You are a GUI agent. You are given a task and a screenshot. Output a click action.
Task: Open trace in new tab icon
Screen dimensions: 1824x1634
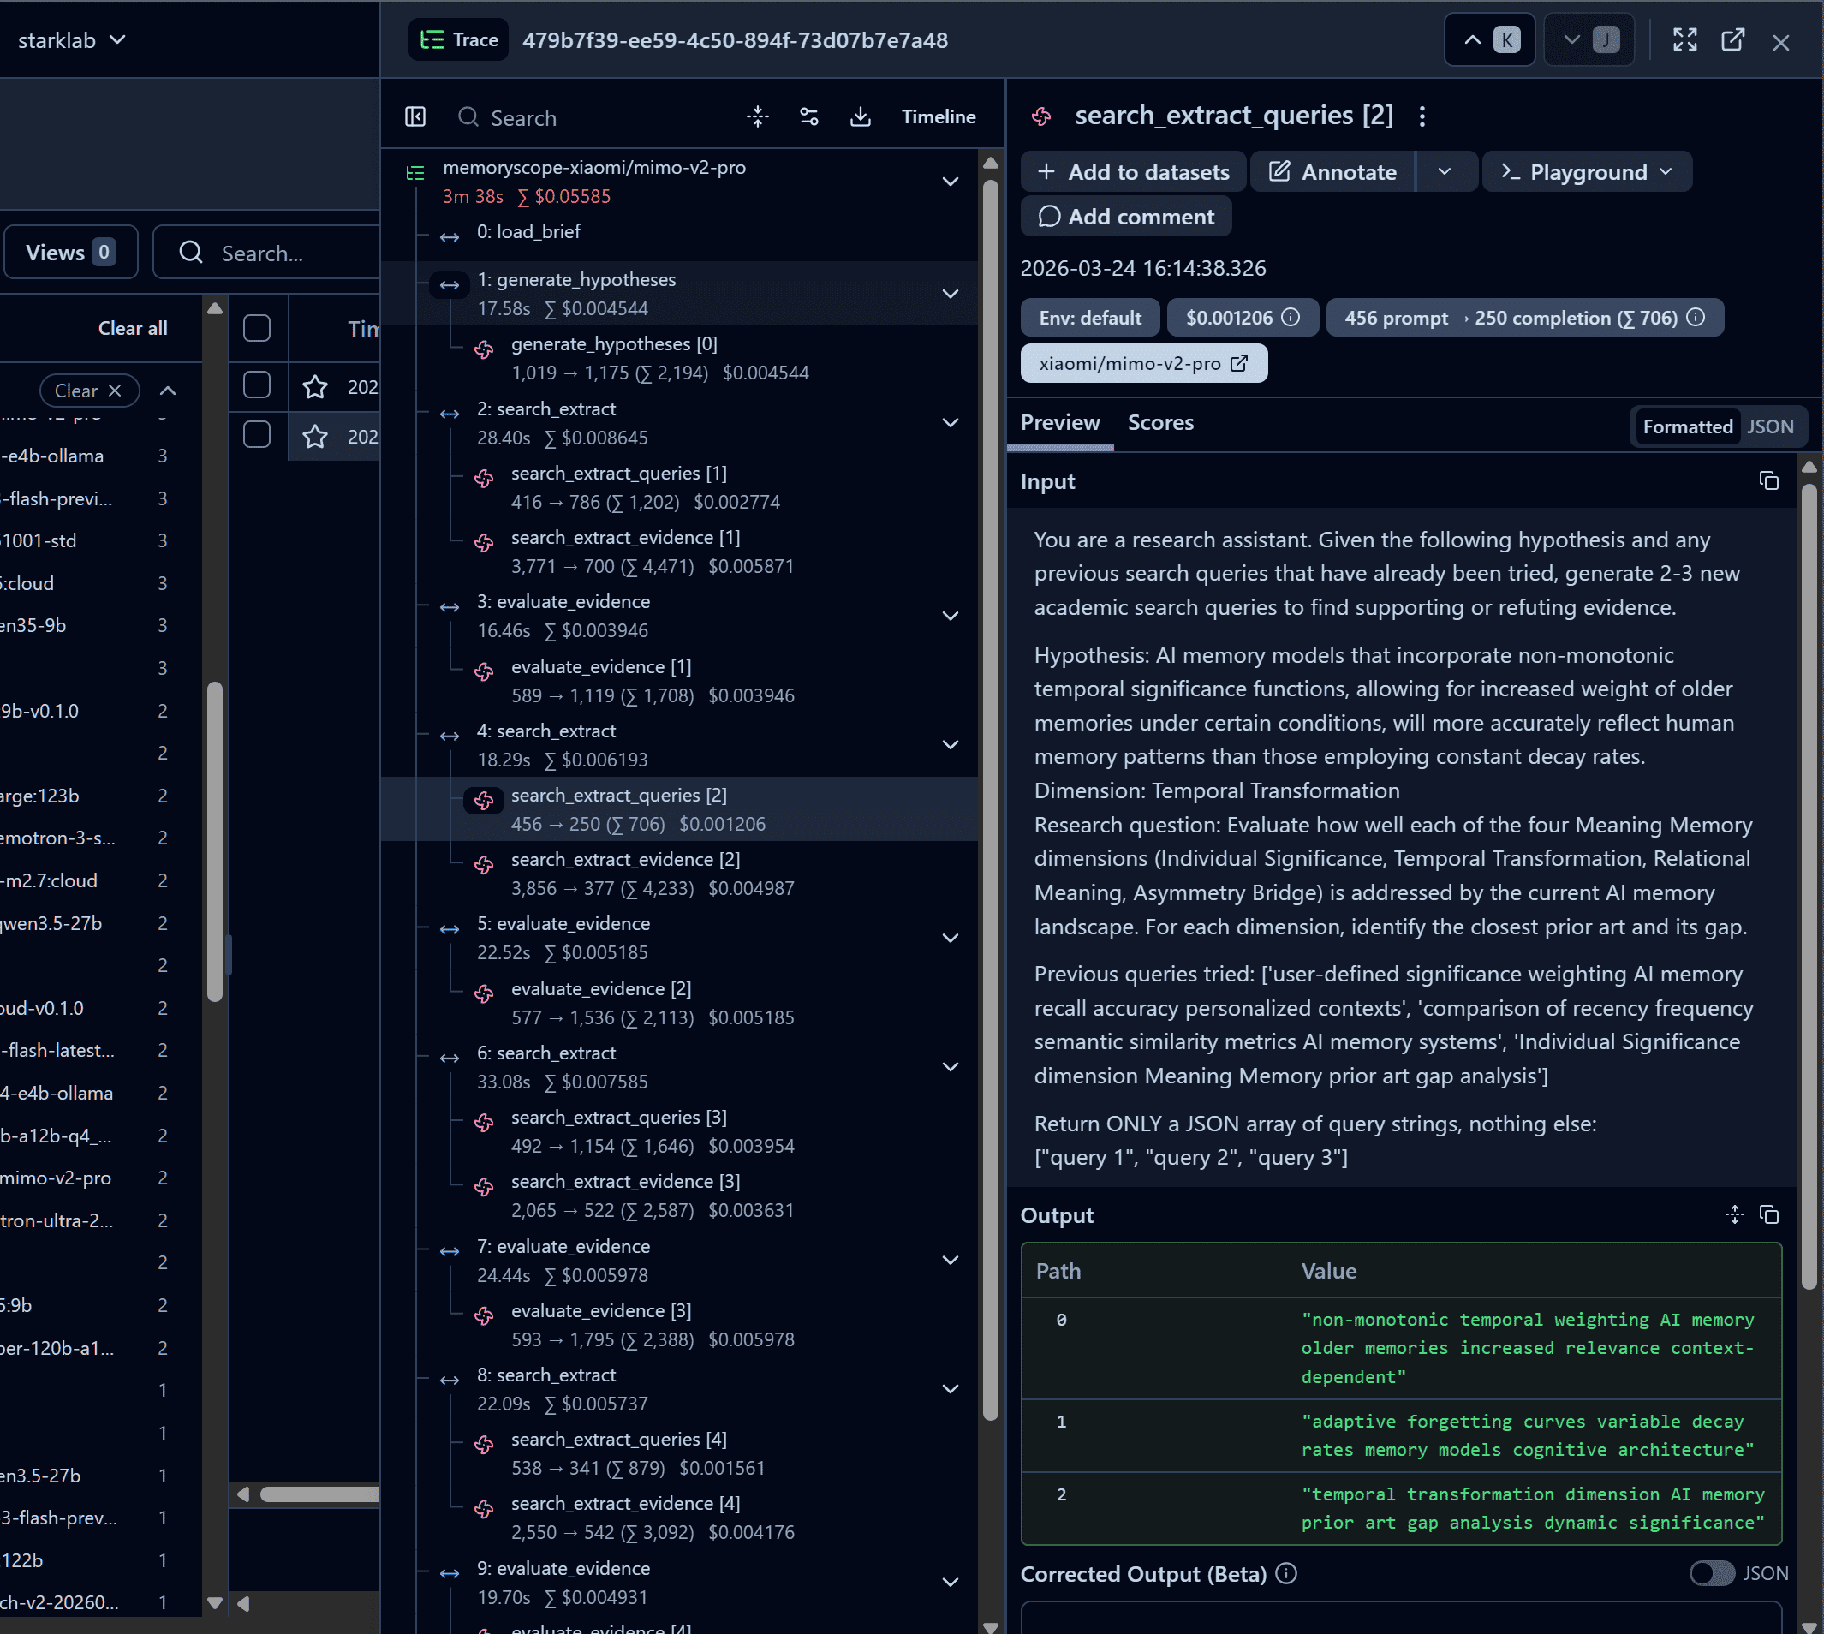click(x=1732, y=39)
